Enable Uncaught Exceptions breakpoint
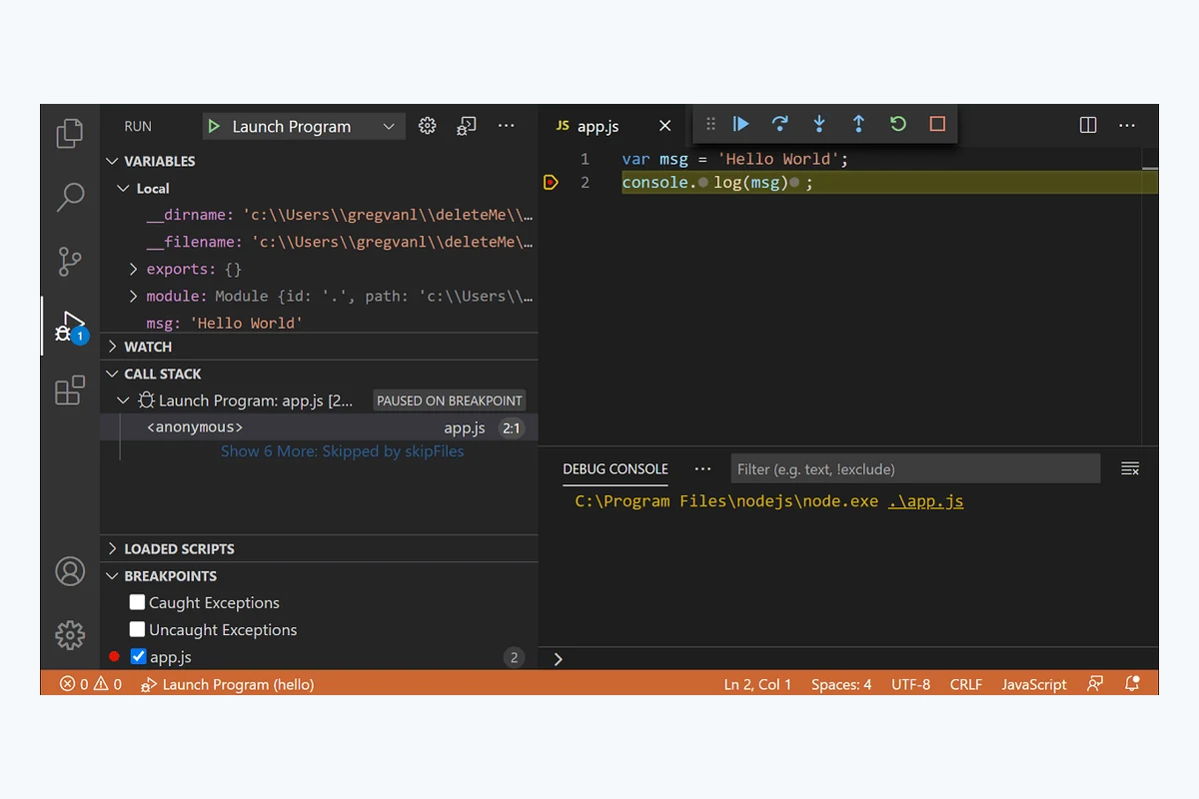The width and height of the screenshot is (1199, 799). point(138,629)
